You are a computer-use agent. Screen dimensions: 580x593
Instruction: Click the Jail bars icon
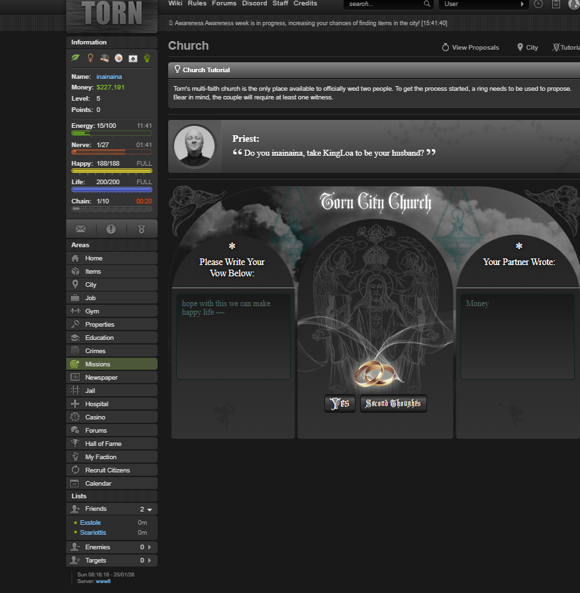click(x=75, y=390)
